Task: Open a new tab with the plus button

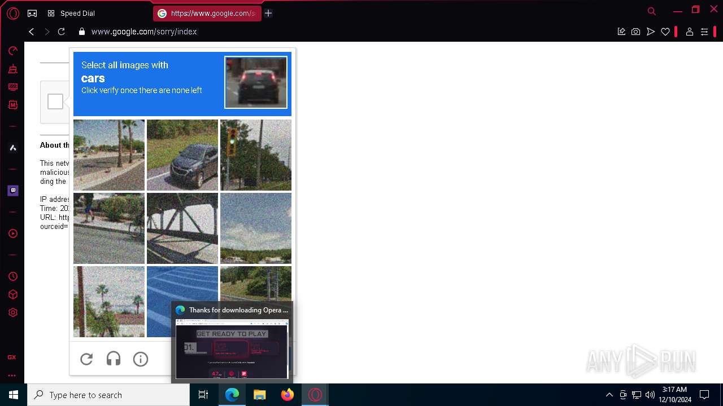Action: [x=268, y=13]
